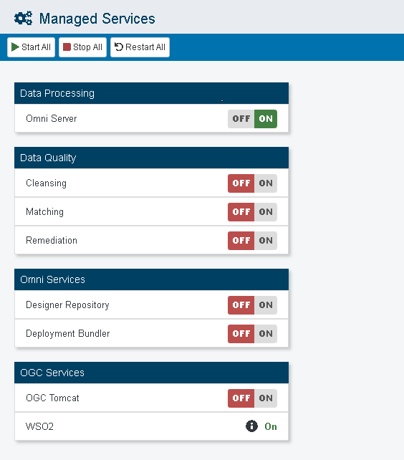Click the WSO2 info icon
The width and height of the screenshot is (404, 460).
tap(251, 426)
